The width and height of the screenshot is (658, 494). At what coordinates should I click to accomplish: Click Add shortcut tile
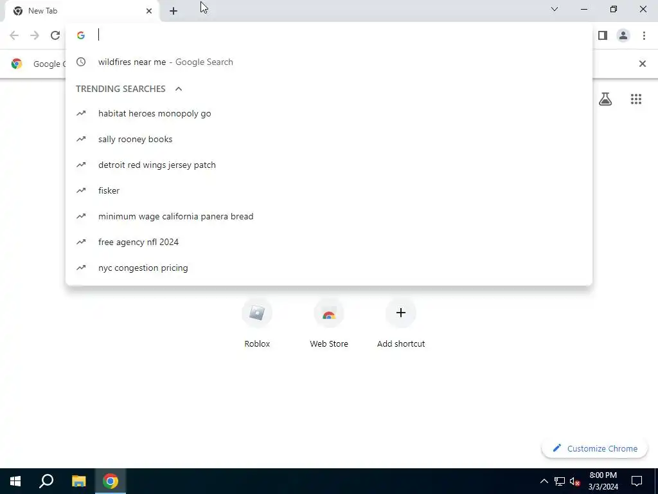[401, 324]
